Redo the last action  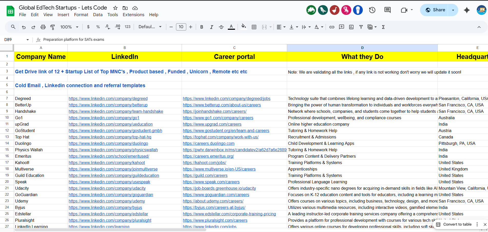point(33,27)
